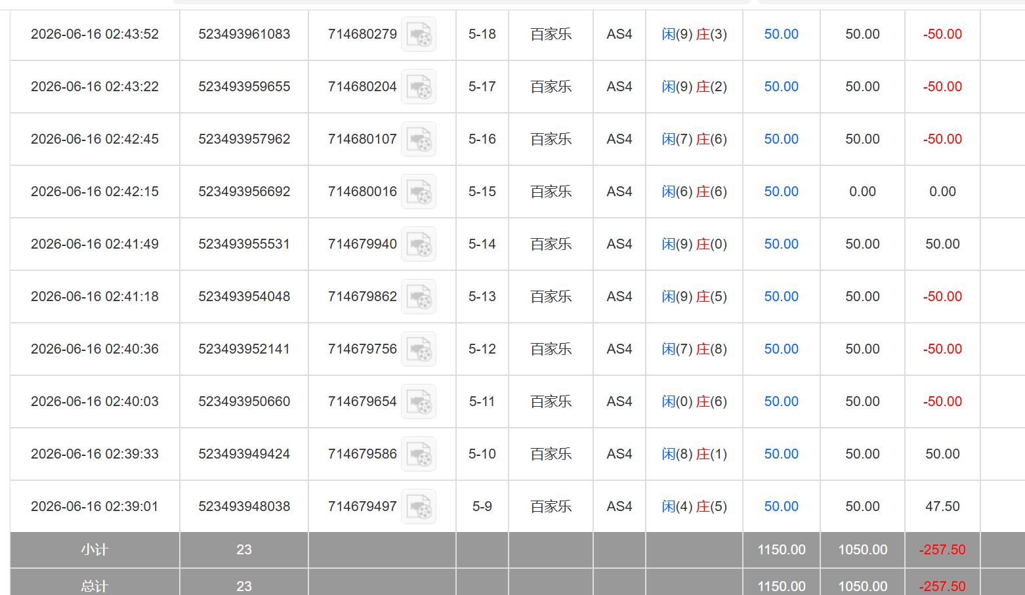Click timestamp 2026-06-16 02:41:18

point(94,297)
